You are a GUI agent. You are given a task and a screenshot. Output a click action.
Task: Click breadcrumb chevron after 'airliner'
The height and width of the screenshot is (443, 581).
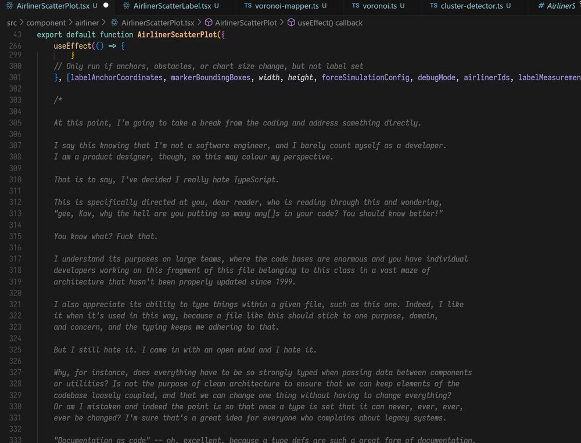(x=104, y=23)
